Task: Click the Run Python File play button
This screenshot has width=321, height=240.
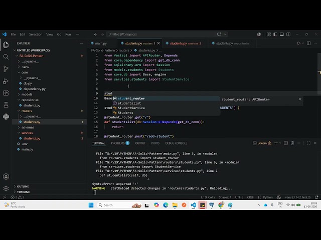Action: point(299,43)
